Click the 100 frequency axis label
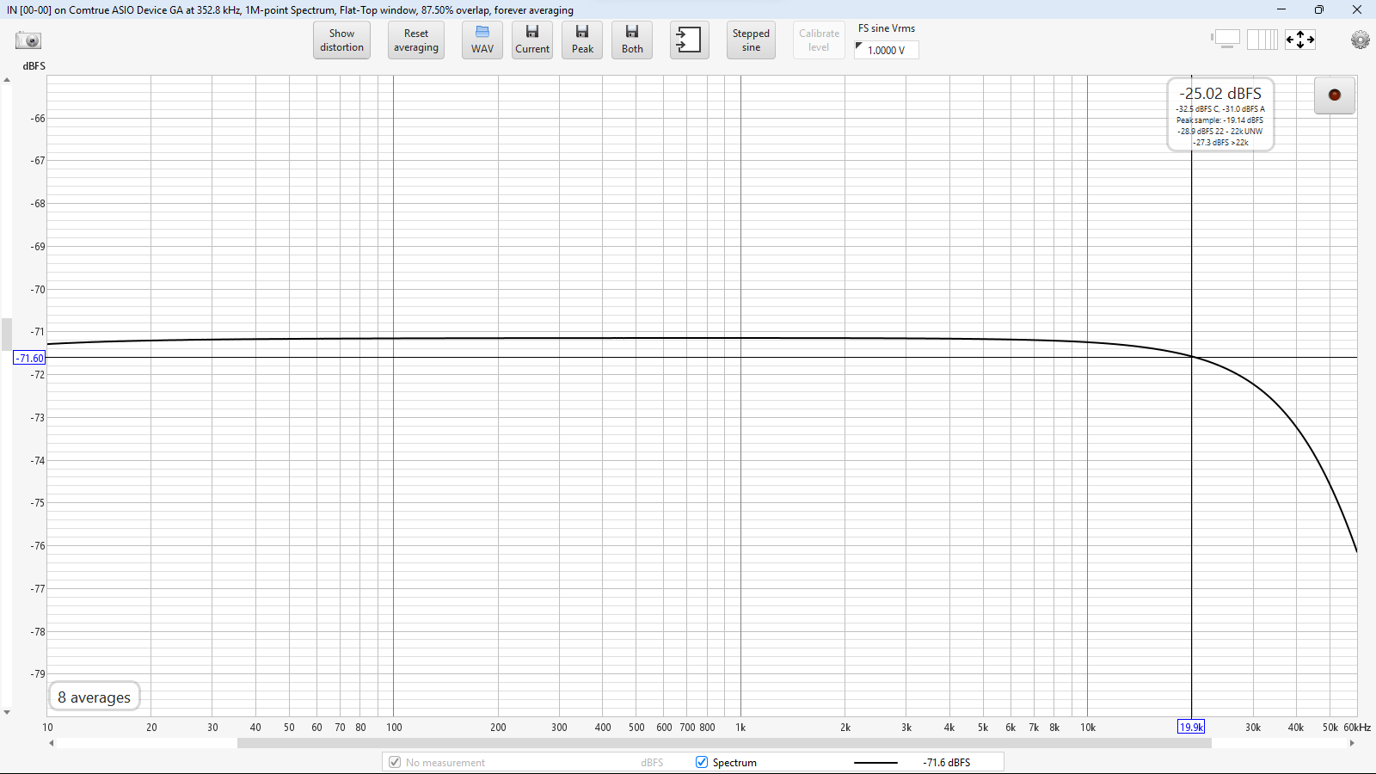 point(394,728)
